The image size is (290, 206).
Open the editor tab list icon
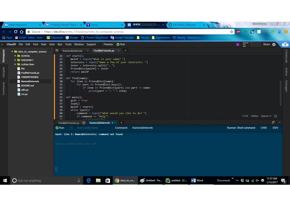(57, 50)
